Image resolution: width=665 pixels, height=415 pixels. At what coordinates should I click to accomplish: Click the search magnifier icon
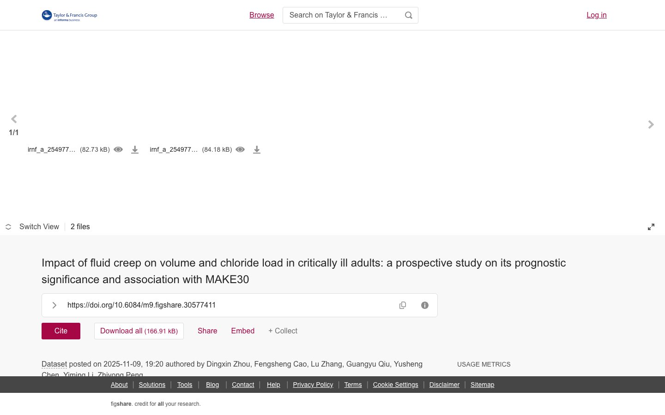pos(409,15)
